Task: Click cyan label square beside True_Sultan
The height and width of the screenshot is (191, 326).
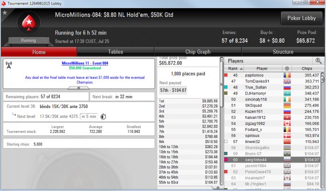Action: (x=226, y=87)
